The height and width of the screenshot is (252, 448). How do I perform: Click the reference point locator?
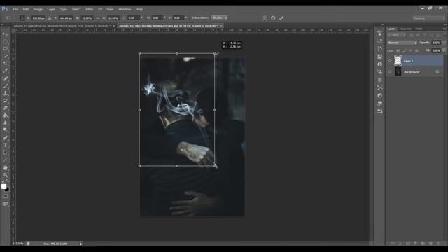pyautogui.click(x=22, y=18)
